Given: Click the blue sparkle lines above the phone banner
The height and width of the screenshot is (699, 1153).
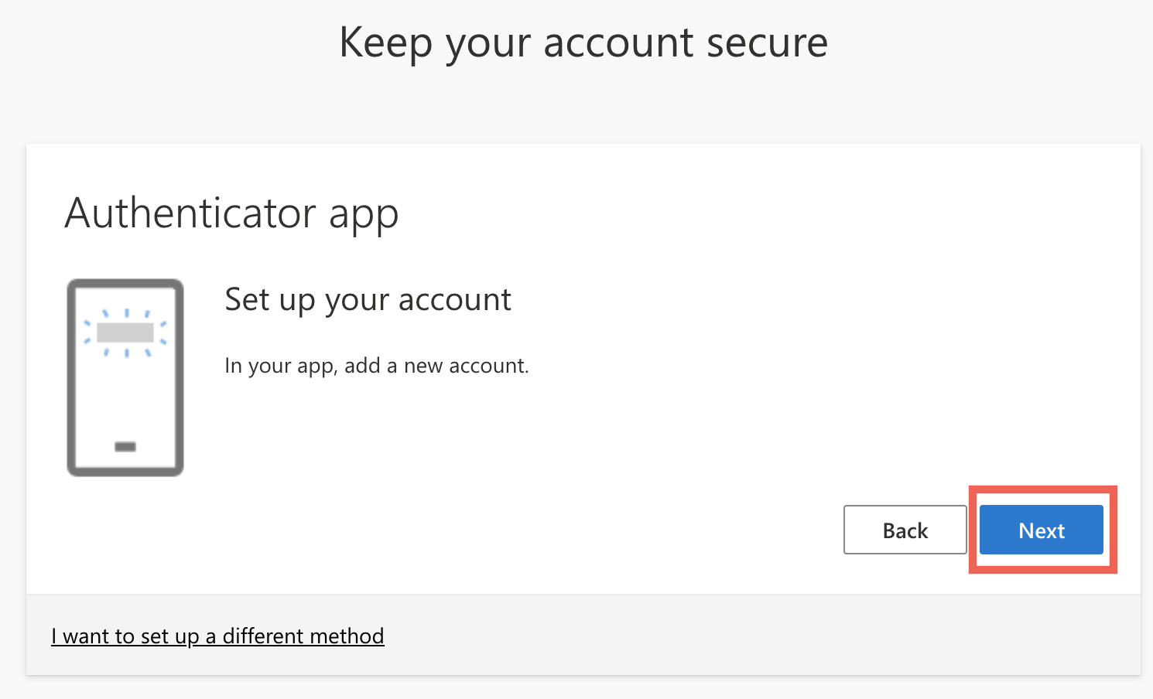Looking at the screenshot, I should (x=126, y=313).
